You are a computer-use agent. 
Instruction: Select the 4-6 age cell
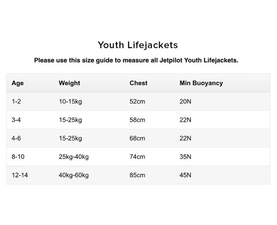[16, 139]
